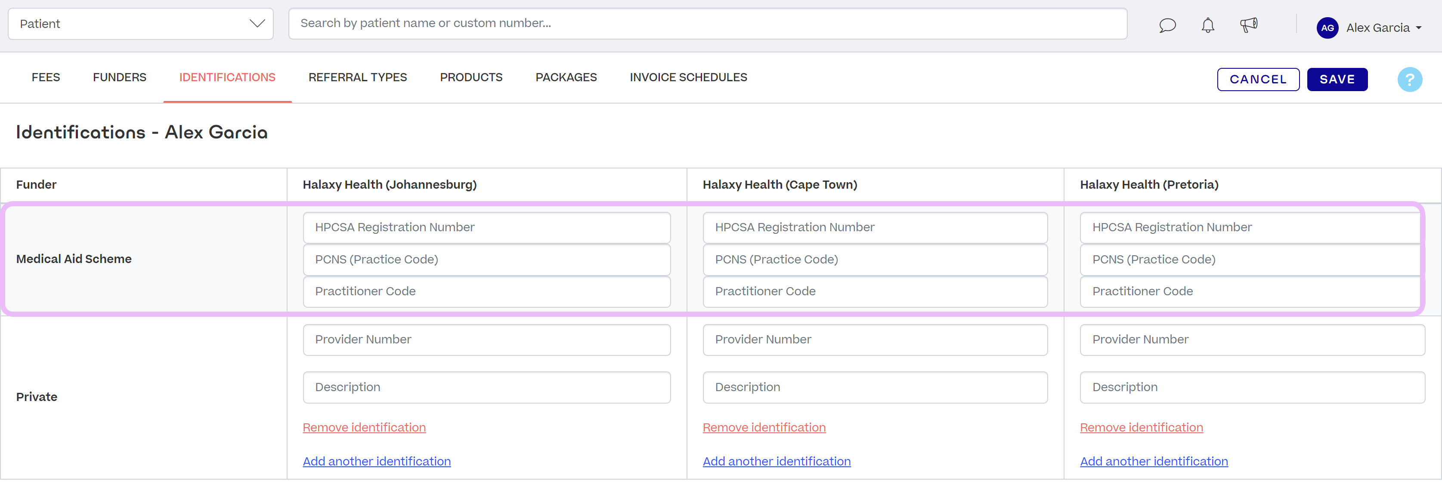Click the Halaxy Health (Pretoria) column header
Screen dimensions: 1442x502
click(1149, 184)
